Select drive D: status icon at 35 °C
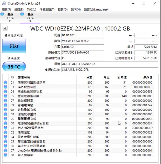Viewport: 161px width, 164px height. coord(22,14)
